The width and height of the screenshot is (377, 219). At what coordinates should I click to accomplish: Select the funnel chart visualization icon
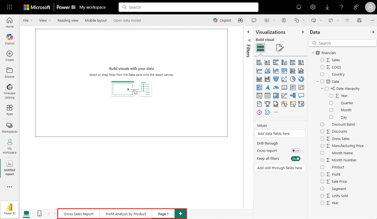[276, 79]
